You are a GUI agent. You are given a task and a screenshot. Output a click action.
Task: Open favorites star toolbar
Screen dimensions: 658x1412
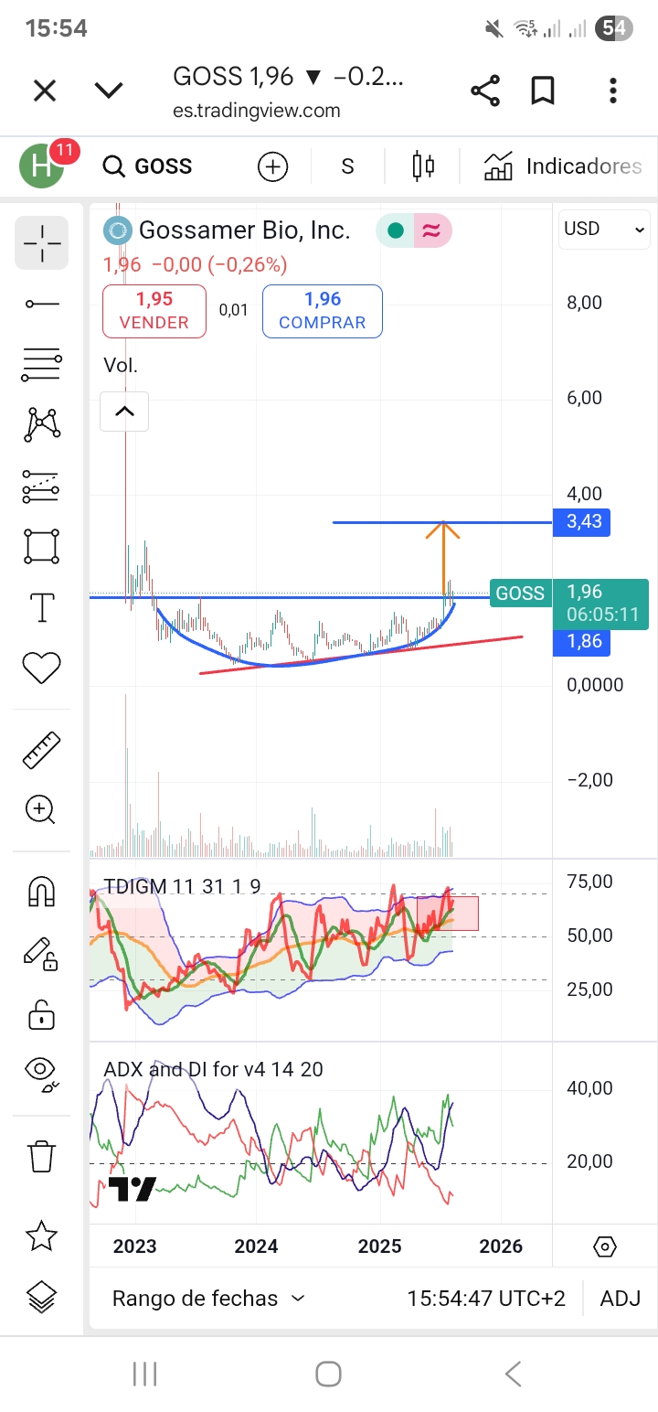(41, 1236)
